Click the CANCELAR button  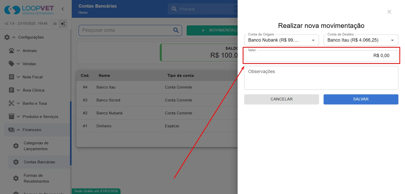tap(281, 99)
